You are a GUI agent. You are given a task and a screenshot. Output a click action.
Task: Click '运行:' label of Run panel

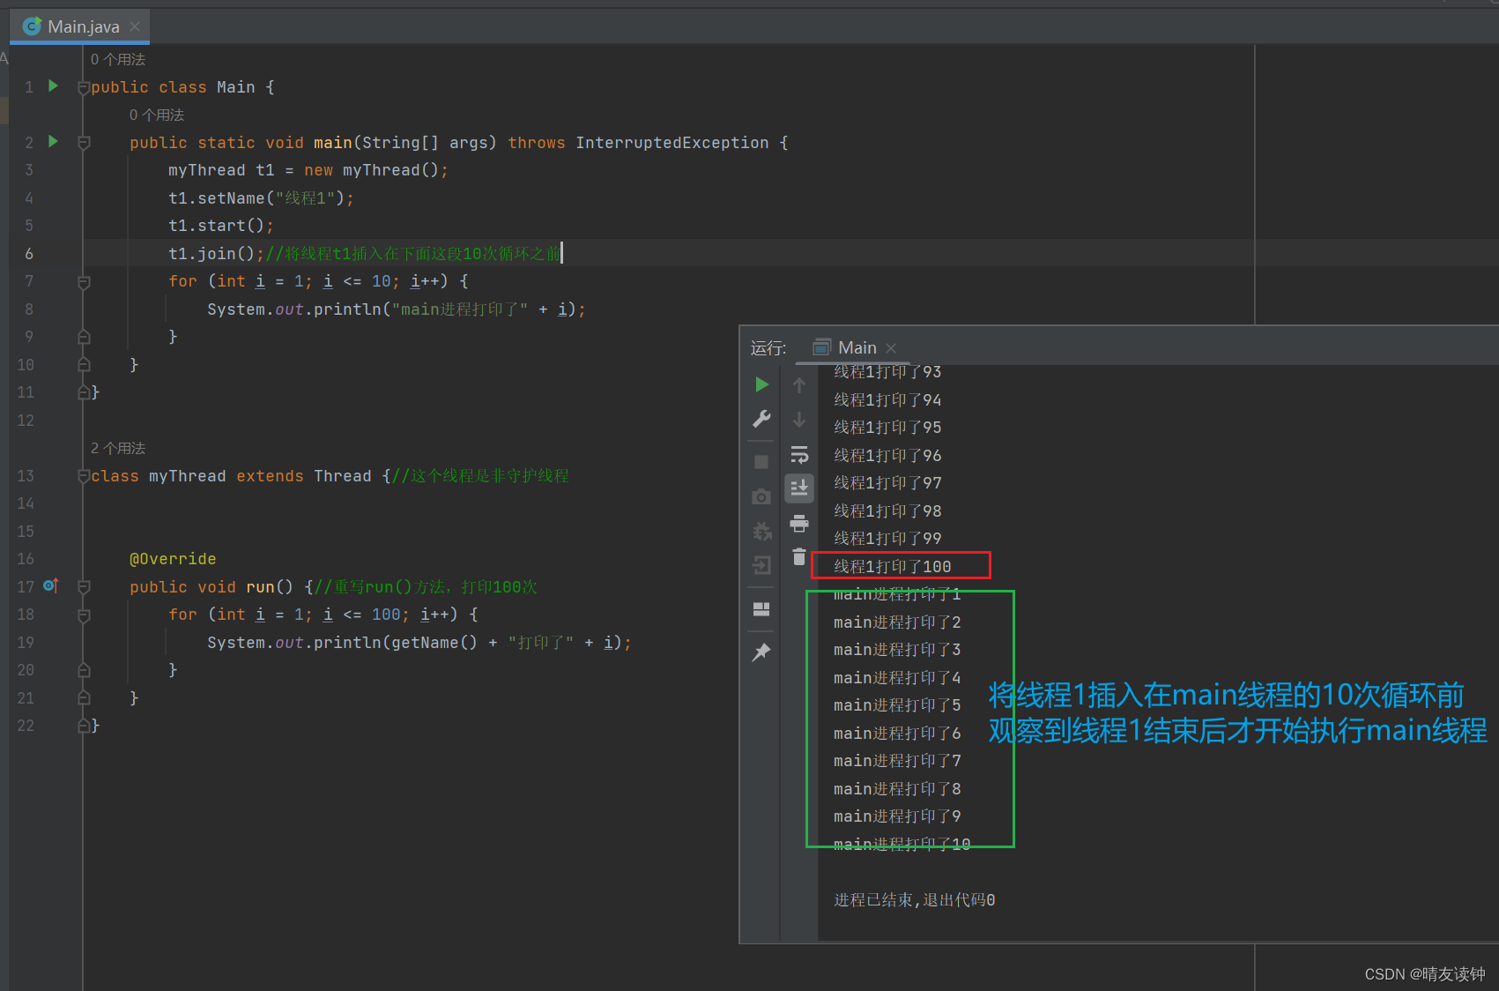768,347
